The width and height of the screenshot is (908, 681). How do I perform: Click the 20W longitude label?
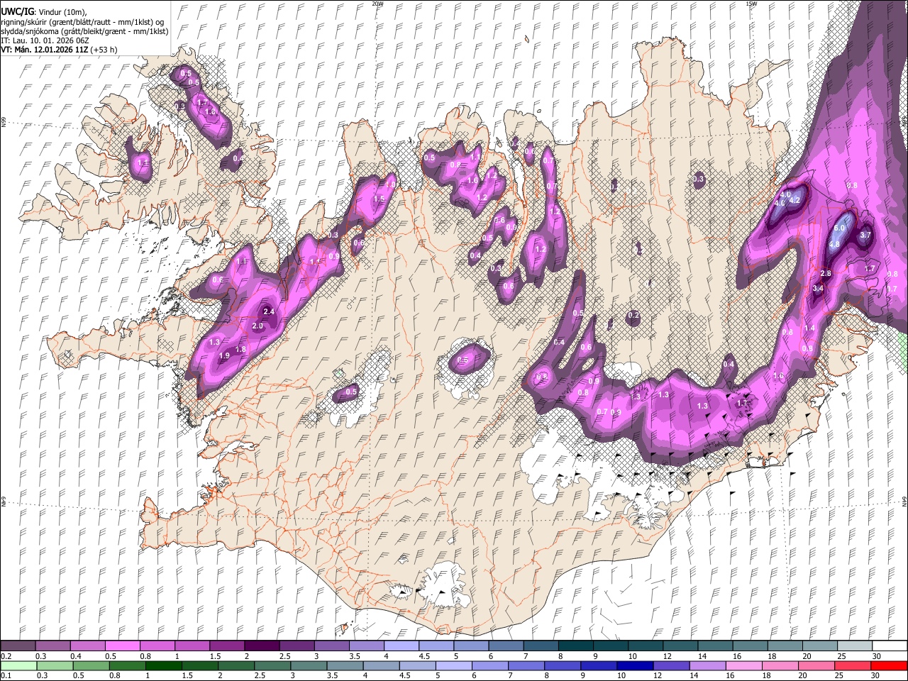point(377,4)
